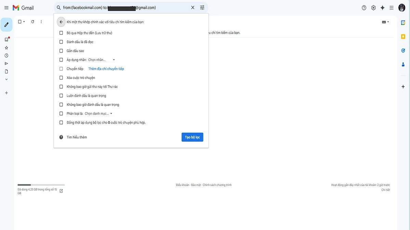Open the Google apps grid menu
Screen dimensions: 410x230
tap(391, 7)
